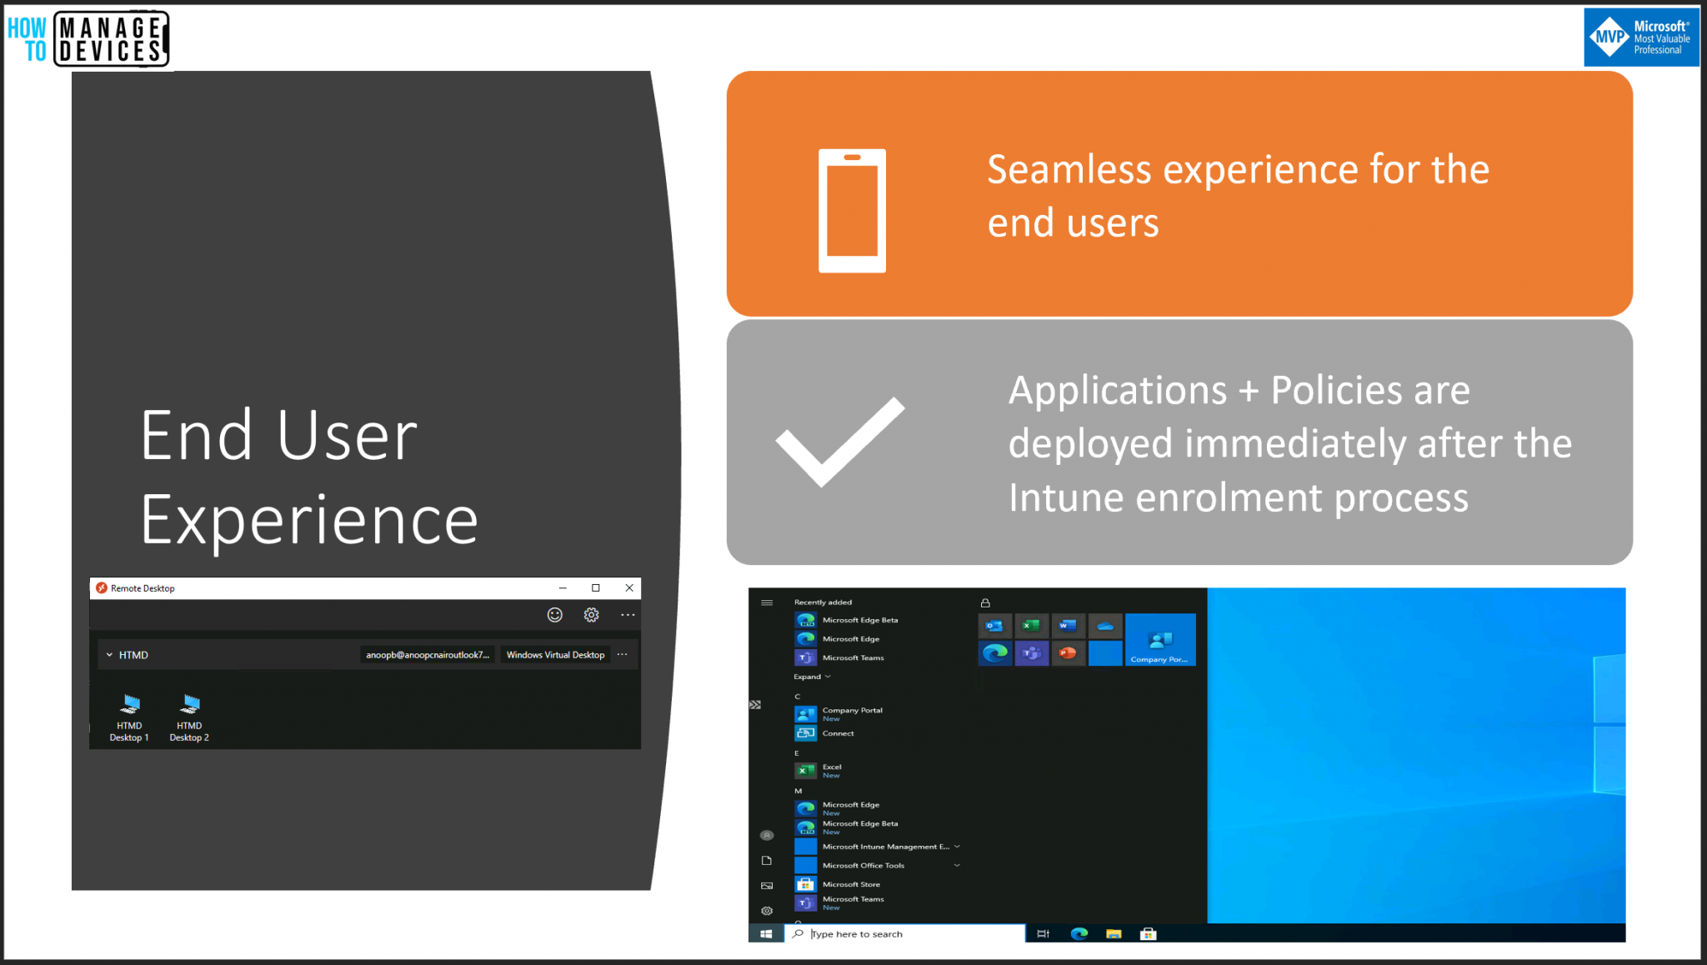Open the Remote Desktop workspace ellipsis options
The image size is (1707, 965).
(x=622, y=654)
